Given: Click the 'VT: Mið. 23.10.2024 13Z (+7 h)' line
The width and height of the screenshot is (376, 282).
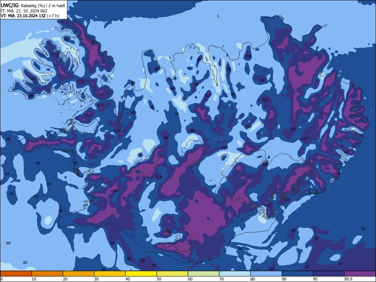Looking at the screenshot, I should [30, 16].
